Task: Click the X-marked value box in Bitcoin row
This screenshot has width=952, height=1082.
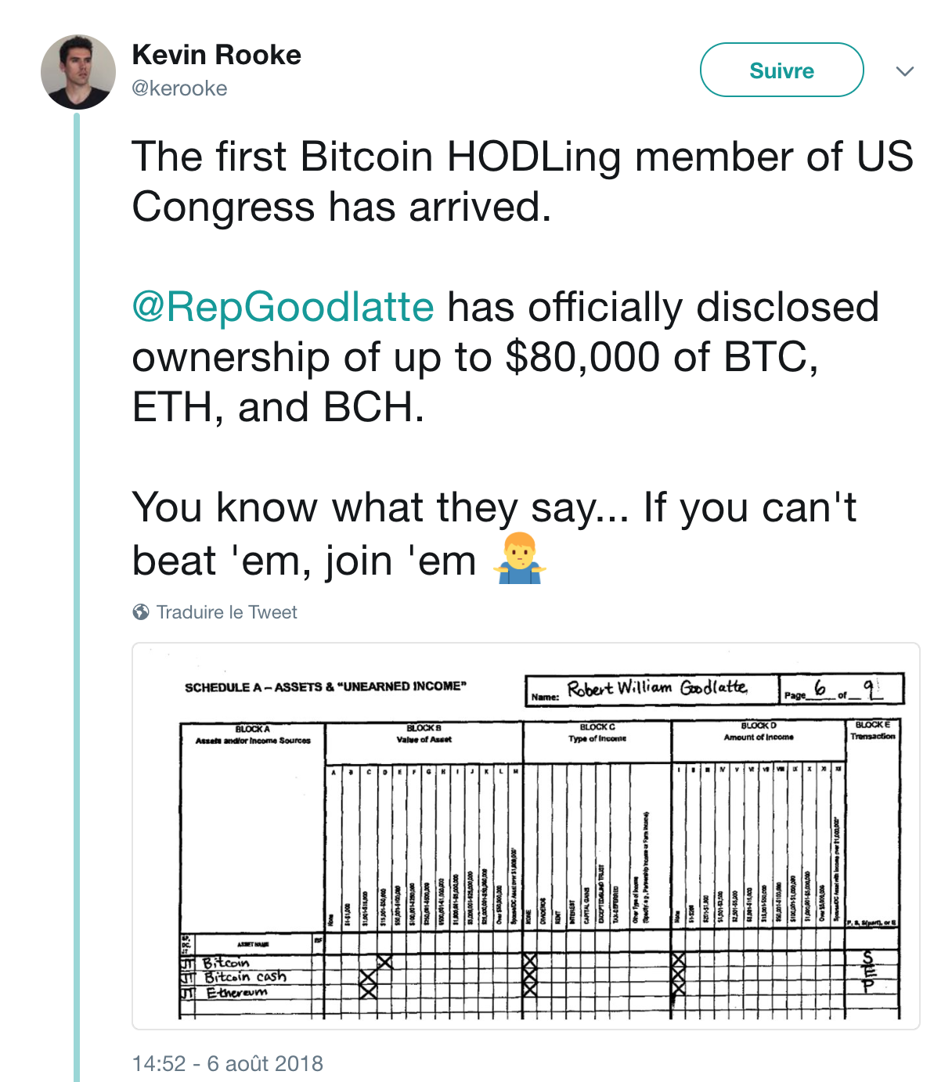Action: tap(384, 962)
